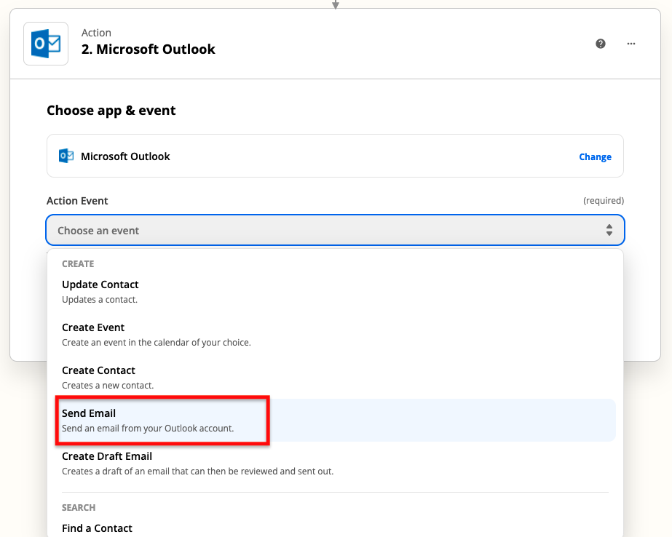672x537 pixels.
Task: Click 'Updates a contact.' description text
Action: point(100,300)
